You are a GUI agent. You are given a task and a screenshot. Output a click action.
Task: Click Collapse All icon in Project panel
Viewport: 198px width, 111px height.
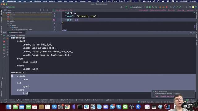pyautogui.click(x=43, y=10)
